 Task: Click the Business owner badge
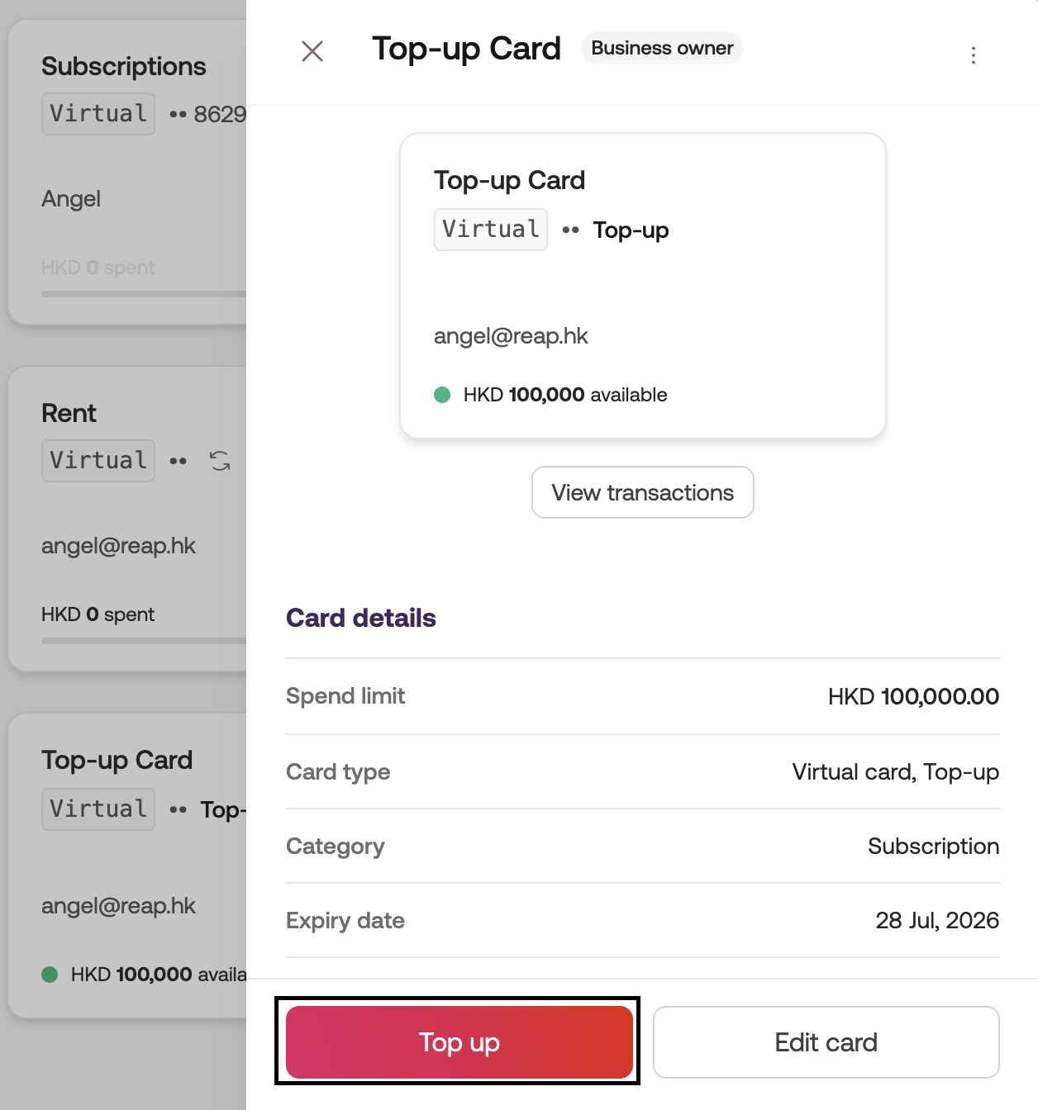[x=662, y=48]
